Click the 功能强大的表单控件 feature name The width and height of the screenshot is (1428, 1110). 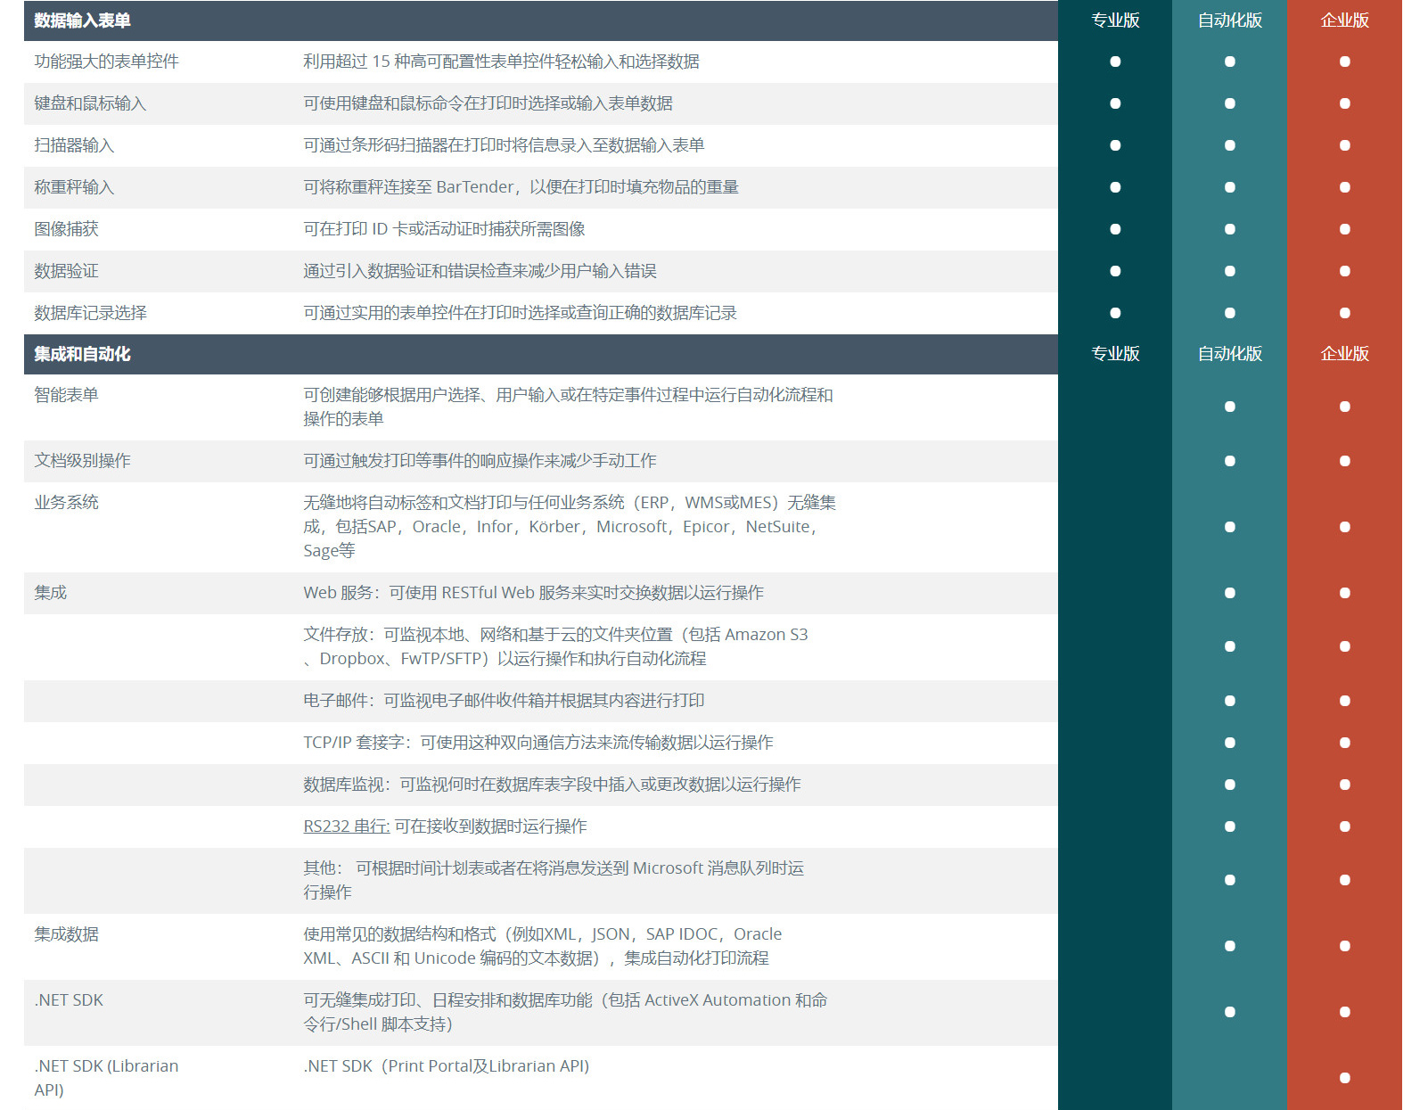(106, 62)
